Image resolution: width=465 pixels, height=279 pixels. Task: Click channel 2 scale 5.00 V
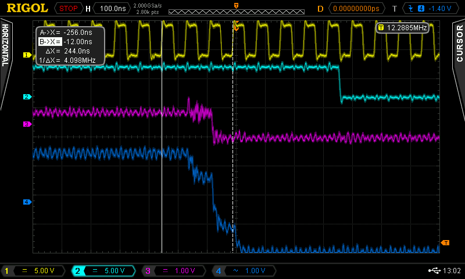115,271
